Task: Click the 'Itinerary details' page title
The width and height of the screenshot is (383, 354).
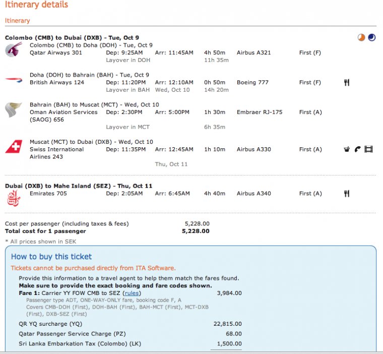Action: (36, 5)
